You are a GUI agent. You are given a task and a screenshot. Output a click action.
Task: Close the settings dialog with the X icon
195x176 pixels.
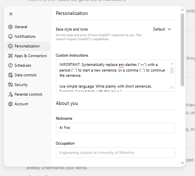point(11,14)
